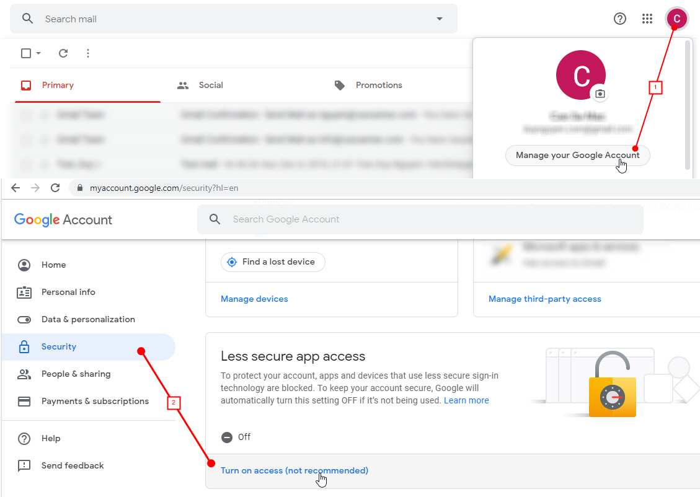Click Turn on access (not recommended)
The width and height of the screenshot is (700, 497).
click(x=295, y=470)
